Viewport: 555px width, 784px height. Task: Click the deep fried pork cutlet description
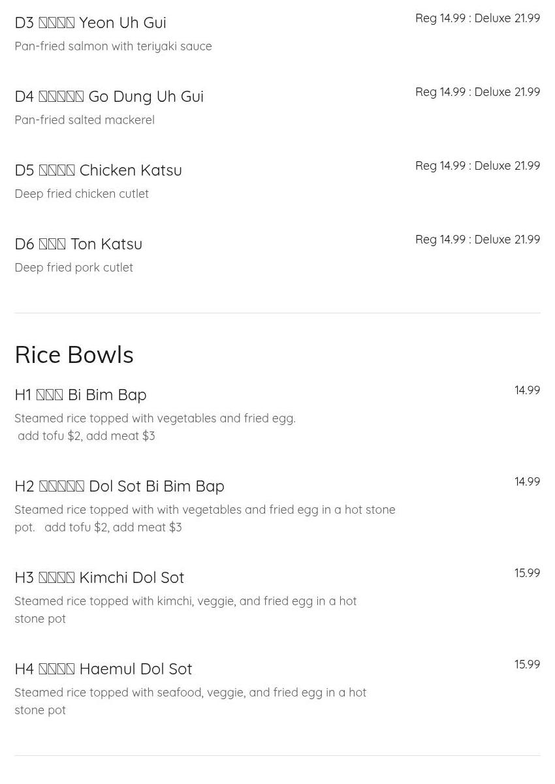point(74,268)
